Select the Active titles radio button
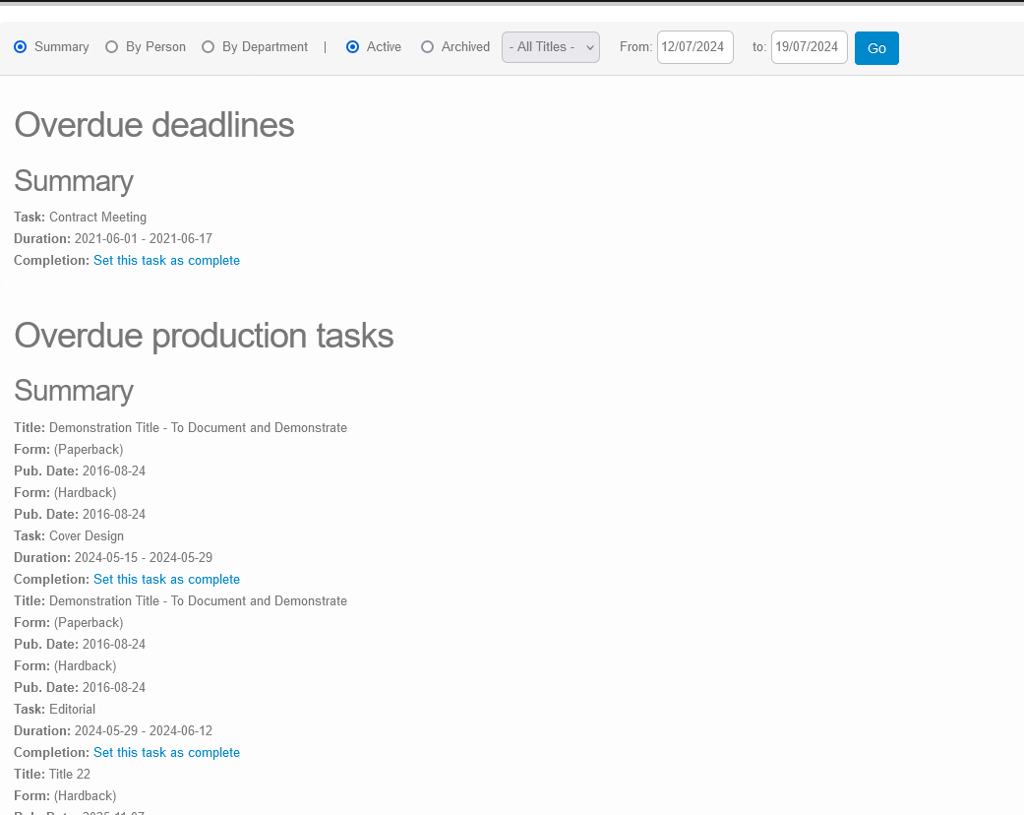 click(x=353, y=47)
